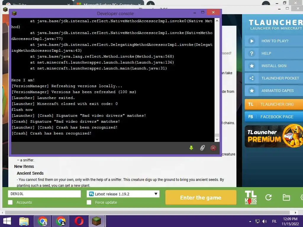Screen dimensions: 303x227
Task: Click the network tray icon
Action: pos(257,221)
